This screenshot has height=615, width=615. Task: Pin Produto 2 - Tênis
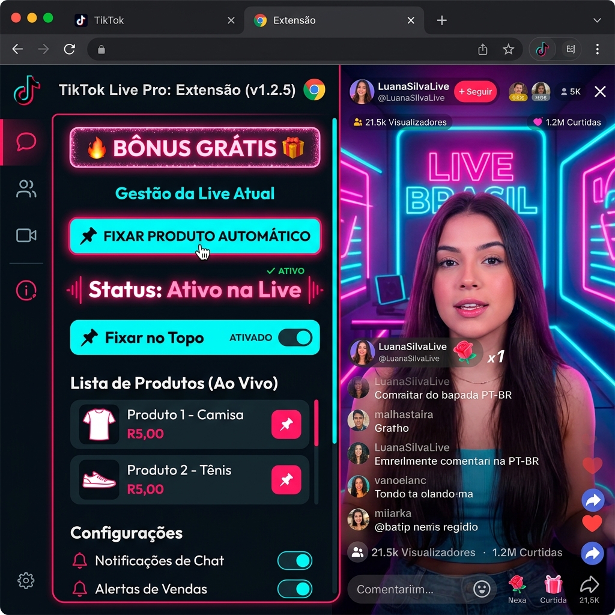286,480
